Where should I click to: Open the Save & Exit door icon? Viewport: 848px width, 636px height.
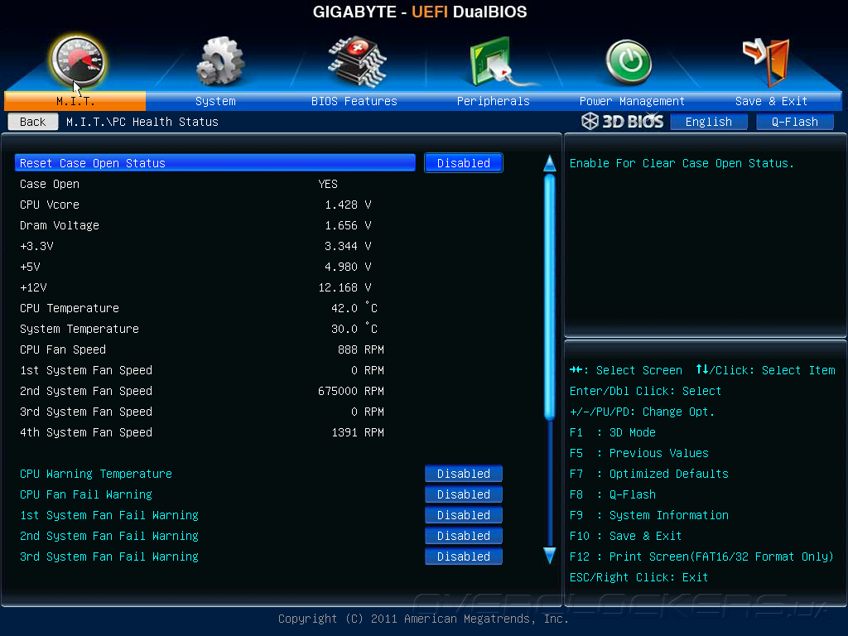click(767, 61)
